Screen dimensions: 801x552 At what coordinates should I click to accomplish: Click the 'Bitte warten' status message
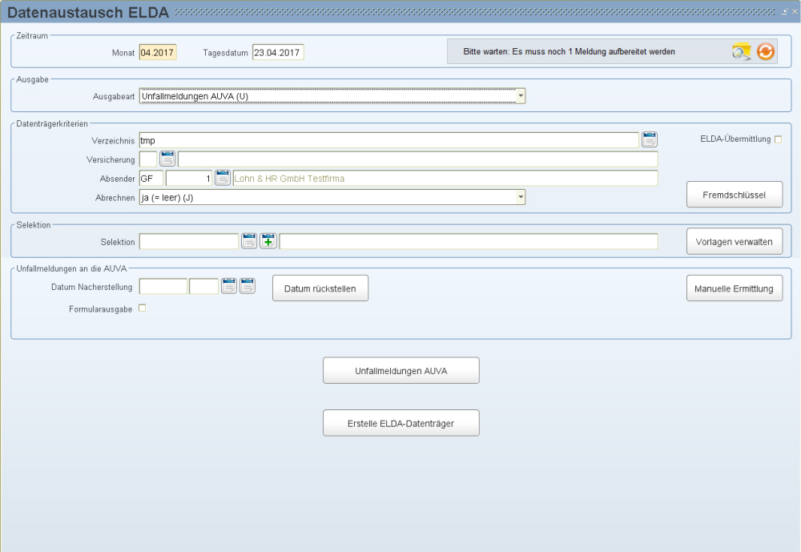pyautogui.click(x=569, y=51)
